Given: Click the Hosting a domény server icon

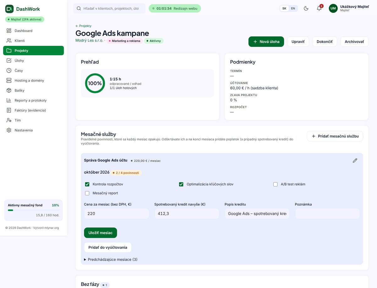Looking at the screenshot, I should tap(9, 80).
